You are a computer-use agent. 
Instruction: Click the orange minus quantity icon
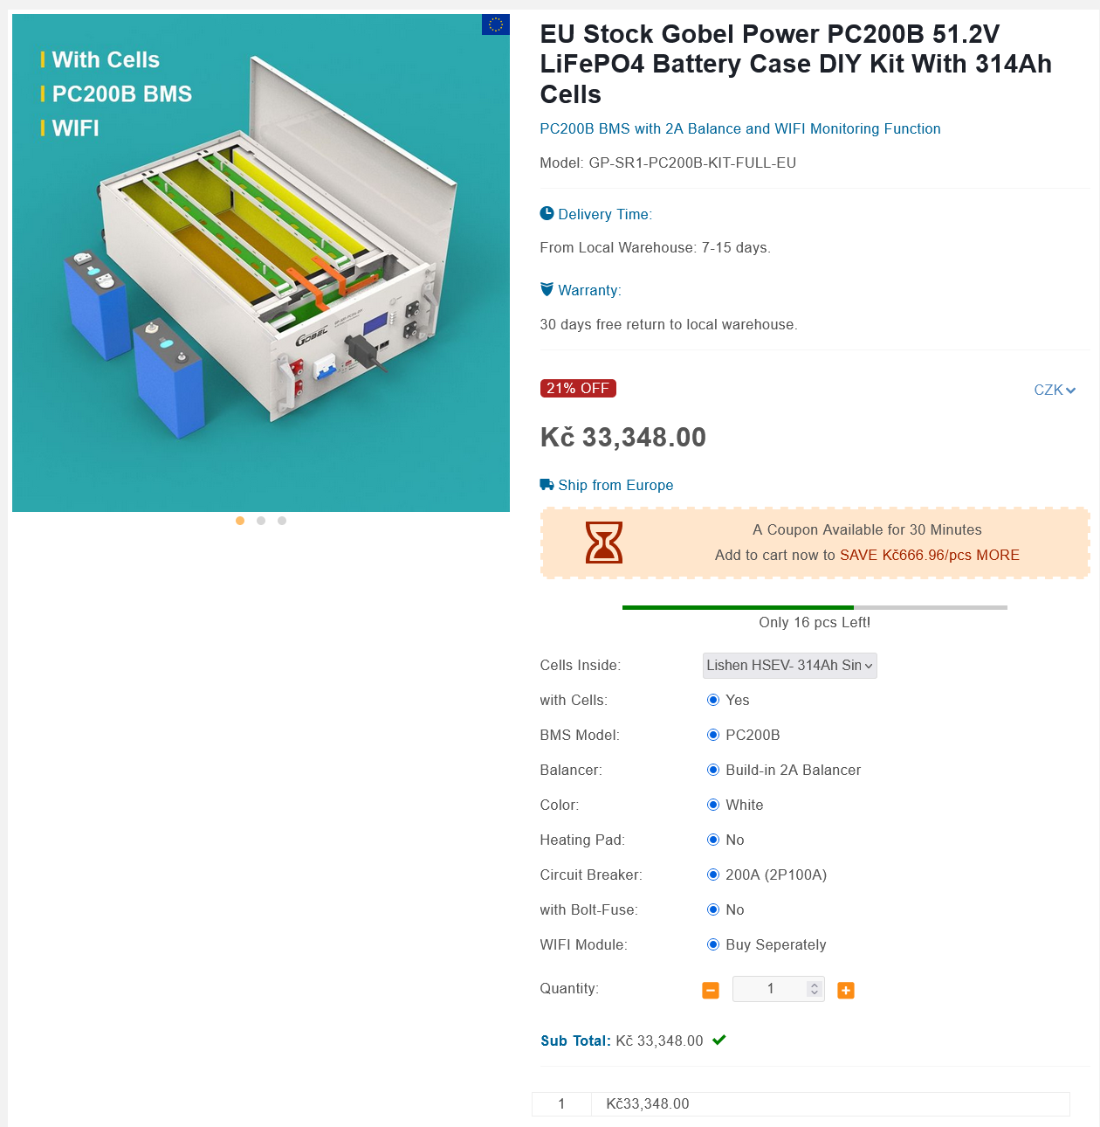point(711,990)
